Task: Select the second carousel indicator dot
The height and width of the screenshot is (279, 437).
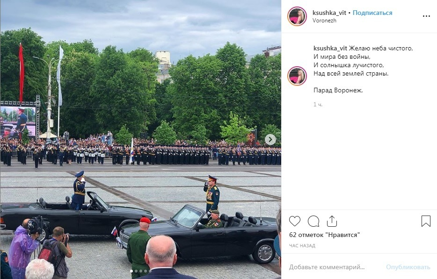Action: tap(136, 271)
